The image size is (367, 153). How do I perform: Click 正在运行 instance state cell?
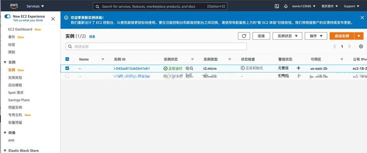pos(173,68)
